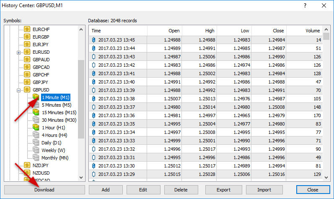Click the GBPAUD gold coin icon
This screenshot has width=334, height=199.
coord(27,60)
